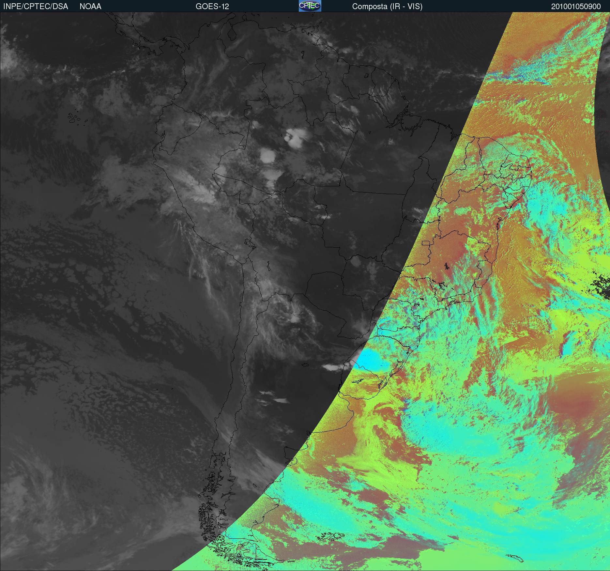Click the INPE/CPTEC/DSA header label

(x=36, y=7)
